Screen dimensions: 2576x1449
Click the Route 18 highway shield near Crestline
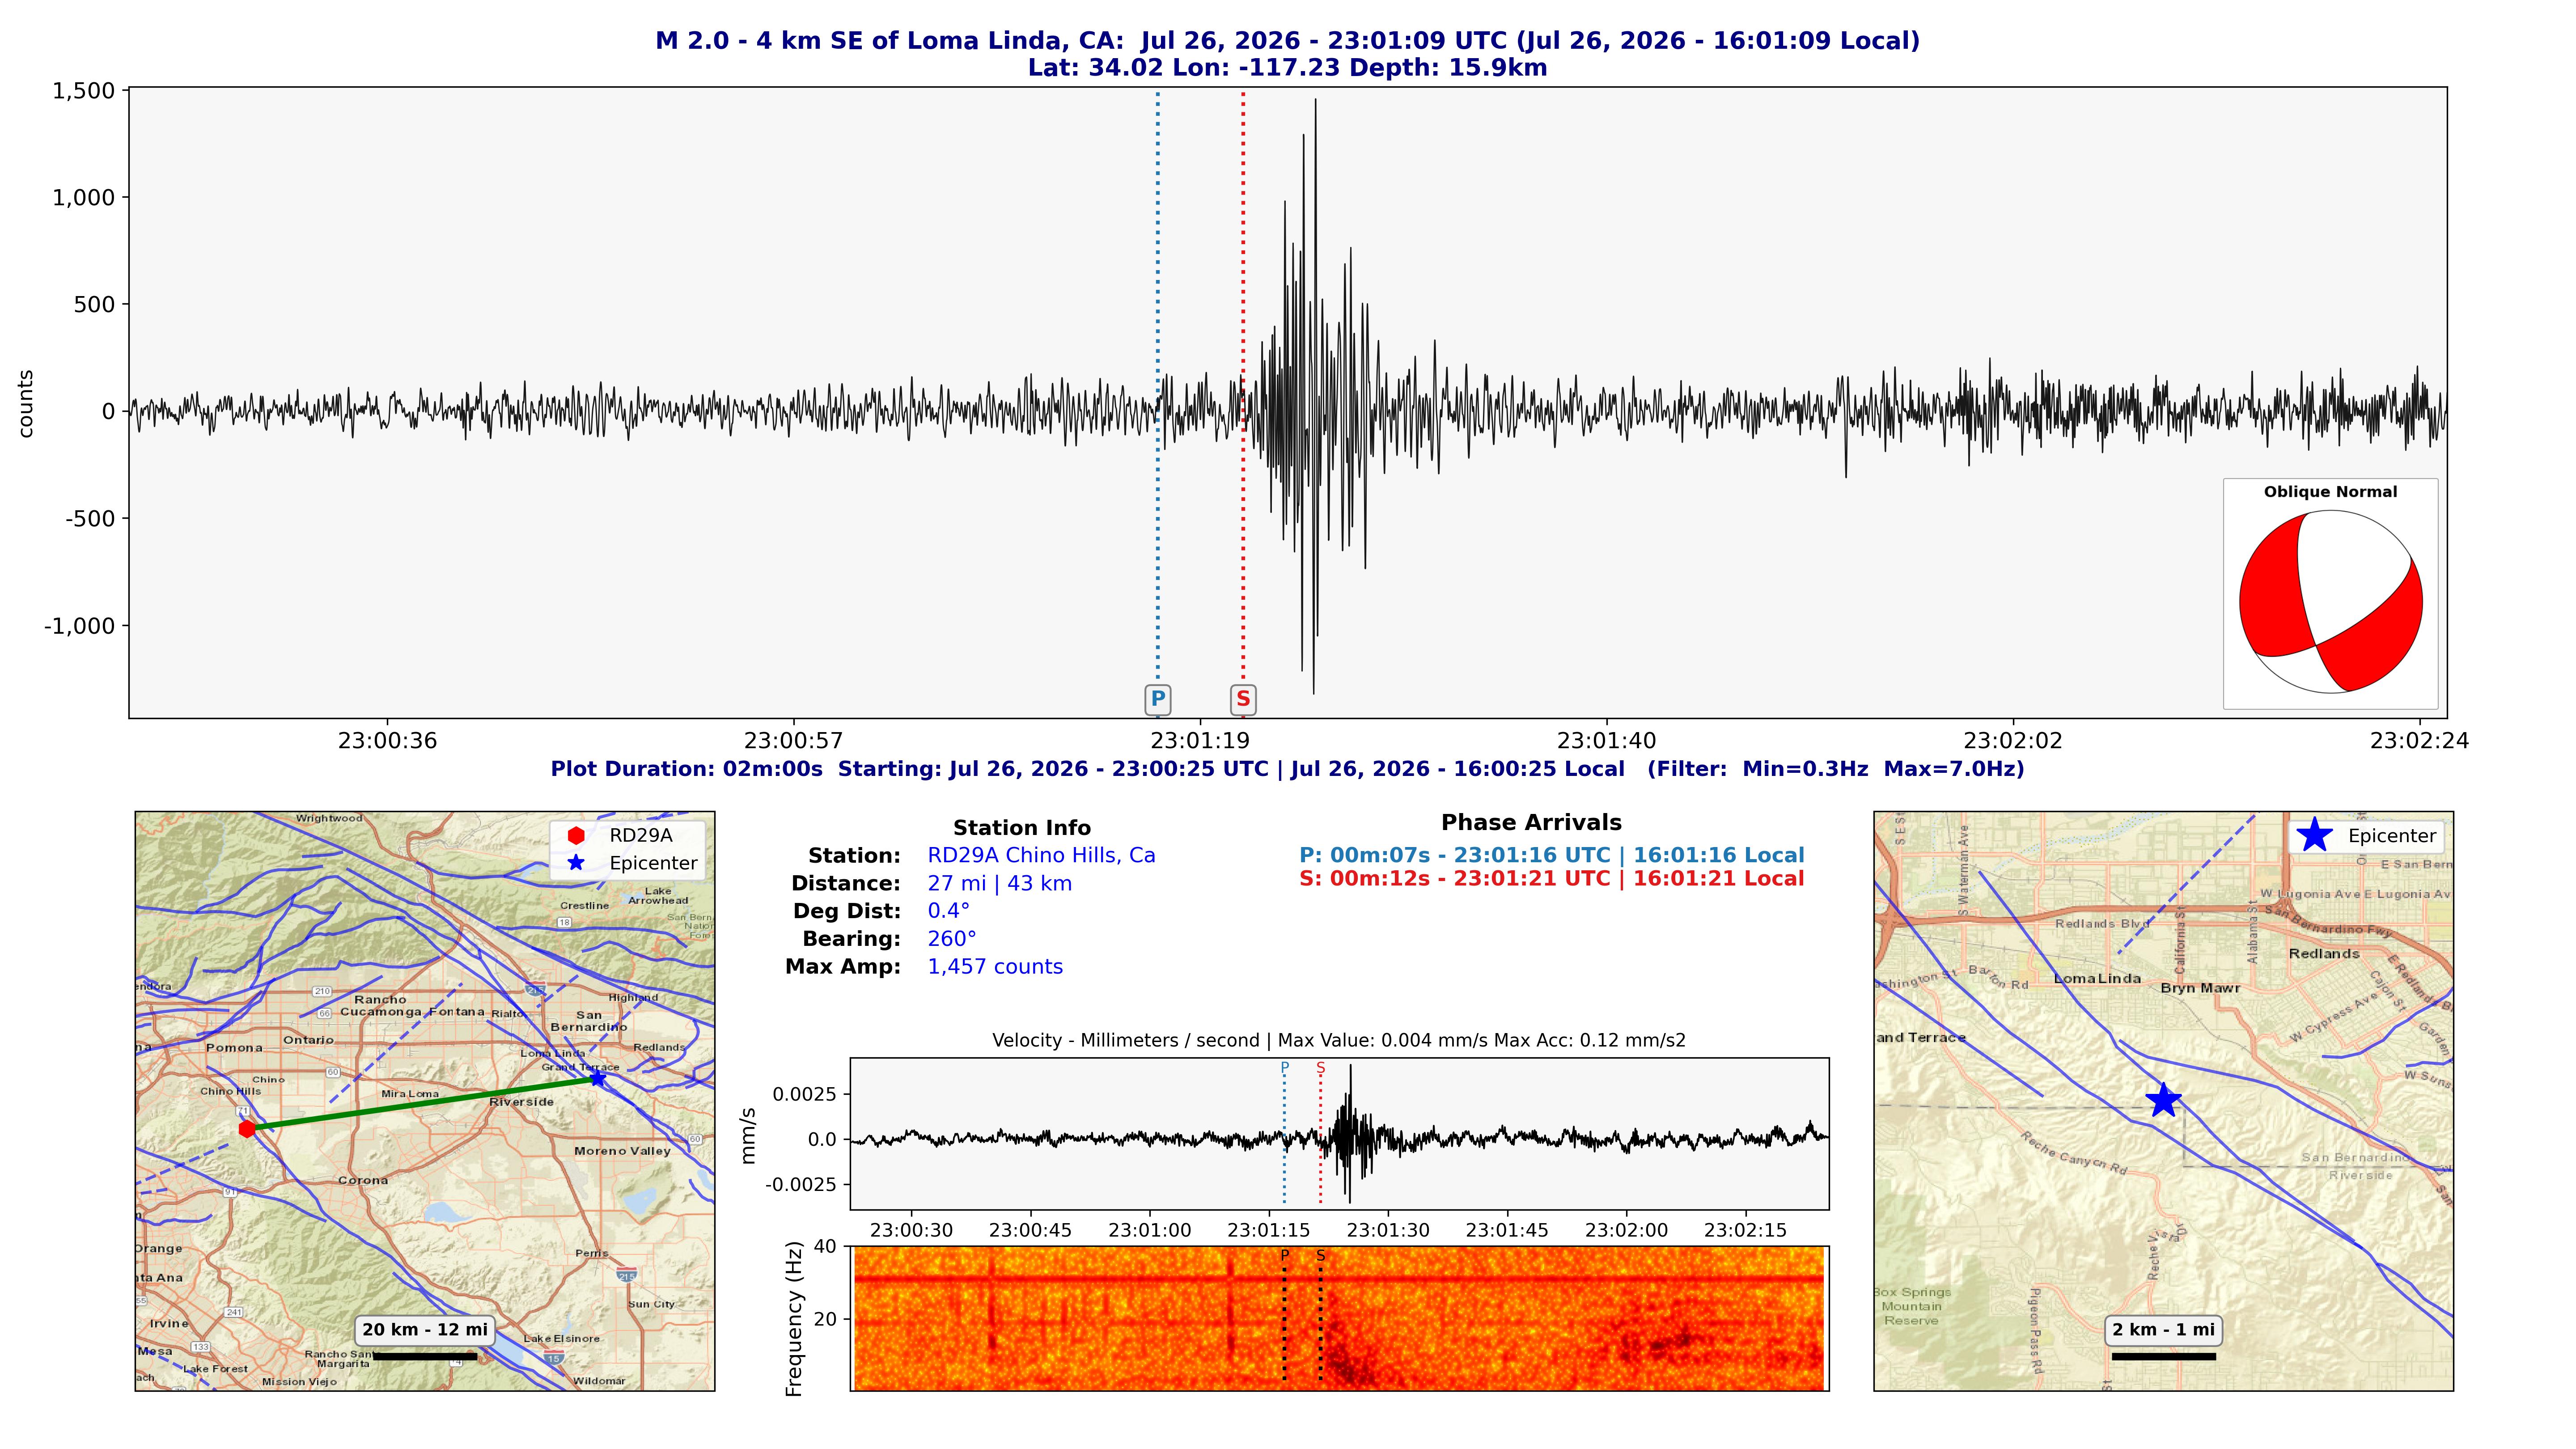tap(565, 922)
